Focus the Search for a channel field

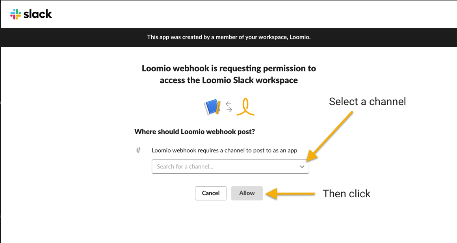230,167
